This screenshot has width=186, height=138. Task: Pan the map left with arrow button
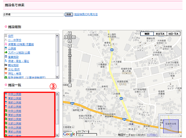click(x=66, y=37)
